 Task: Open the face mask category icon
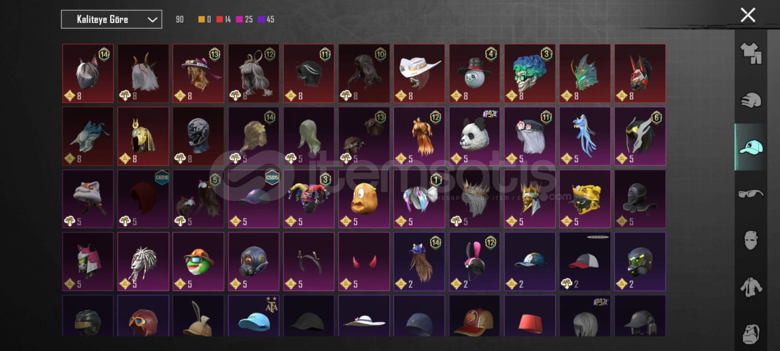tap(751, 240)
